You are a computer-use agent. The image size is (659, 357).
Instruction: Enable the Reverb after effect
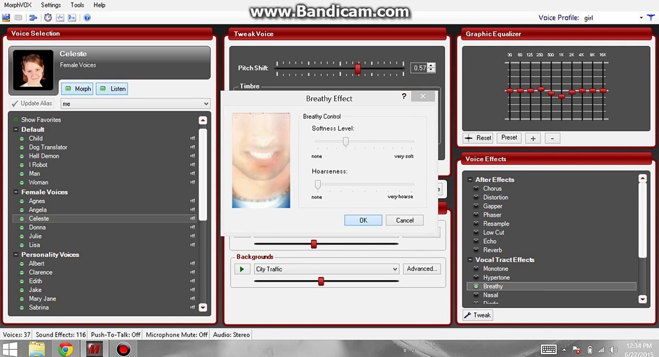476,250
